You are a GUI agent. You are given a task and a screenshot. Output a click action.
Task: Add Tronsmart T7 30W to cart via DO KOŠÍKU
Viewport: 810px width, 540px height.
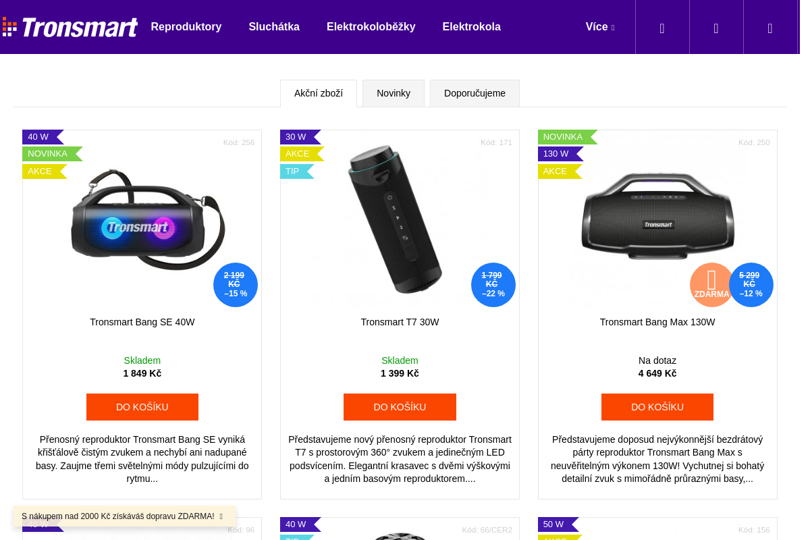coord(400,407)
